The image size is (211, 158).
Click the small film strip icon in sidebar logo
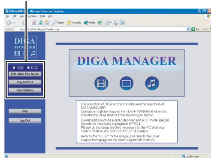coord(17,53)
